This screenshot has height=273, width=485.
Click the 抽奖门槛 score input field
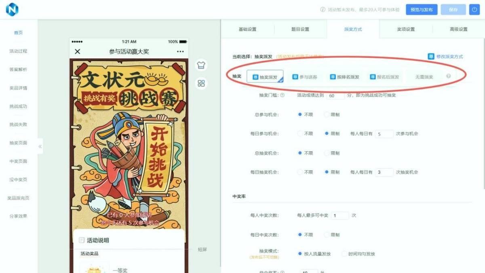coord(335,96)
